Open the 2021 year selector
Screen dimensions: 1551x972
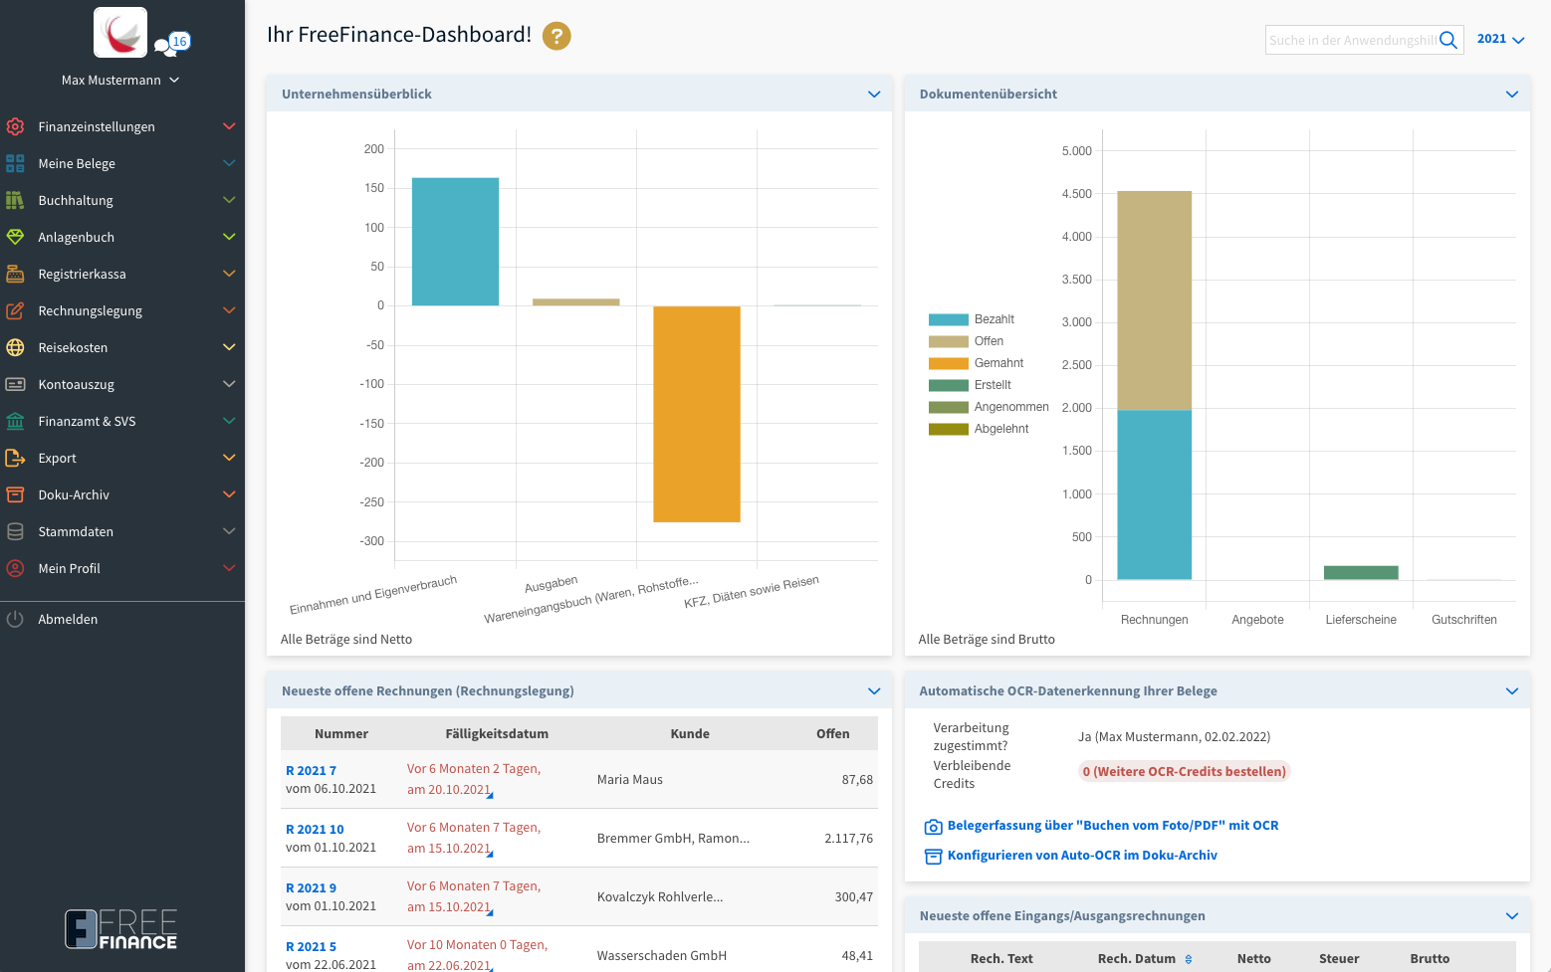[1500, 39]
